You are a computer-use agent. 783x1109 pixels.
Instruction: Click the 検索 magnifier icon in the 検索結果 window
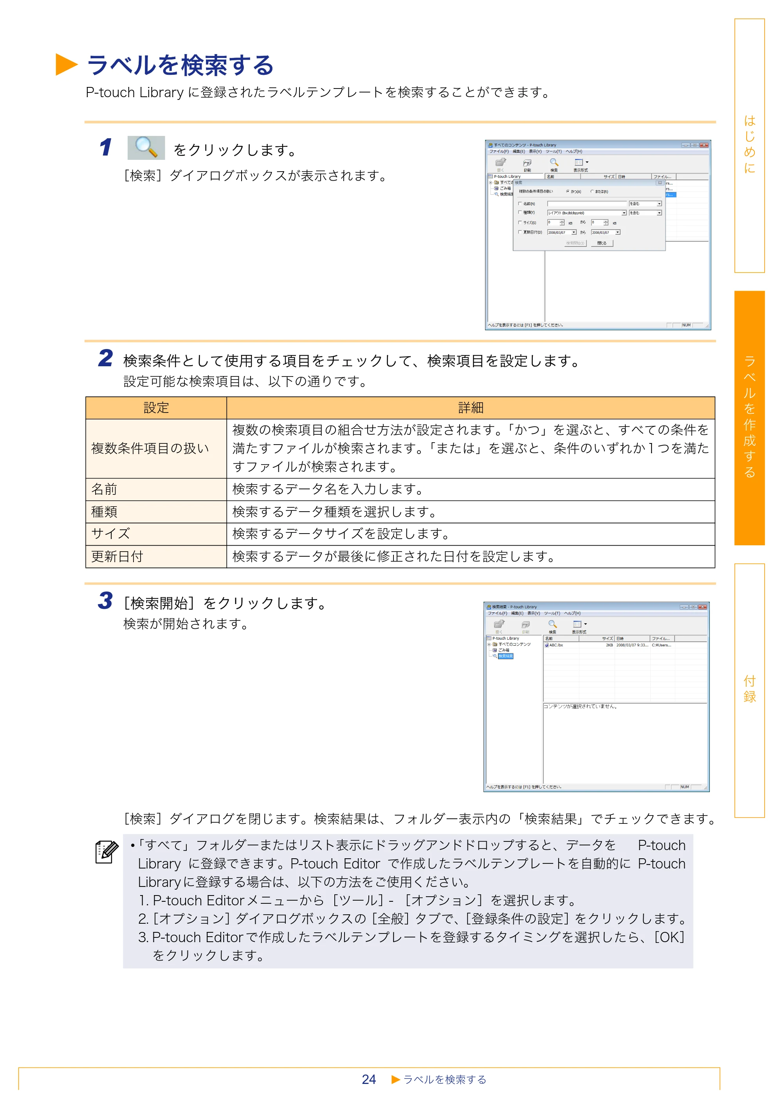(553, 624)
